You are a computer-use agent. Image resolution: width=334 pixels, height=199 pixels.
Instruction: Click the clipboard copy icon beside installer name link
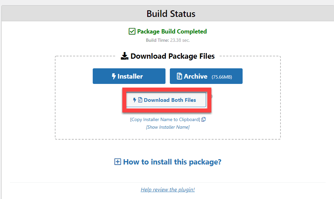tap(203, 119)
